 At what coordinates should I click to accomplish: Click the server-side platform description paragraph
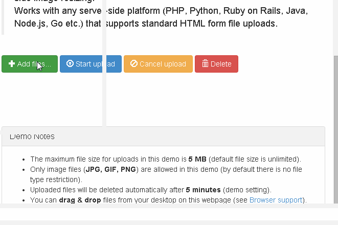click(161, 17)
